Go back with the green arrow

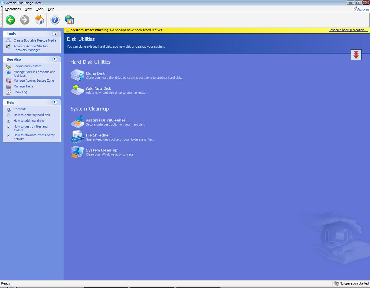click(x=10, y=20)
